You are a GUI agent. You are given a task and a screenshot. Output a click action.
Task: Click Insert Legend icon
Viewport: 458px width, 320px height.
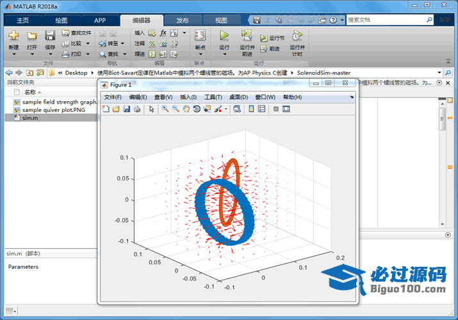coord(262,109)
